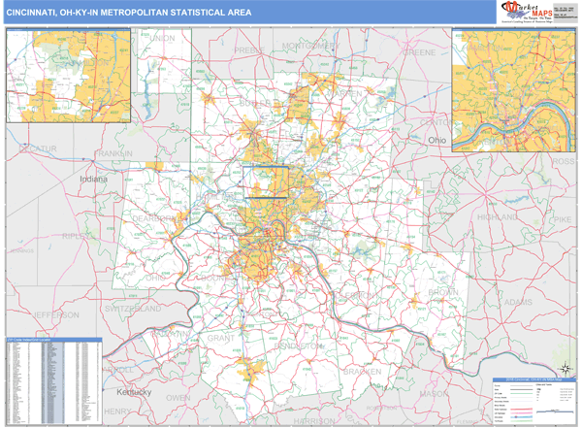
Task: Click the ZIP code index table
Action: coord(52,379)
